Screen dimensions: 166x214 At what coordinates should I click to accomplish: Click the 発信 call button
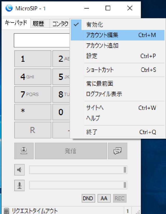(71, 151)
